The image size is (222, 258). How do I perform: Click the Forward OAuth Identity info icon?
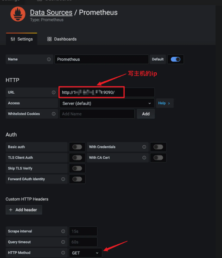click(63, 179)
